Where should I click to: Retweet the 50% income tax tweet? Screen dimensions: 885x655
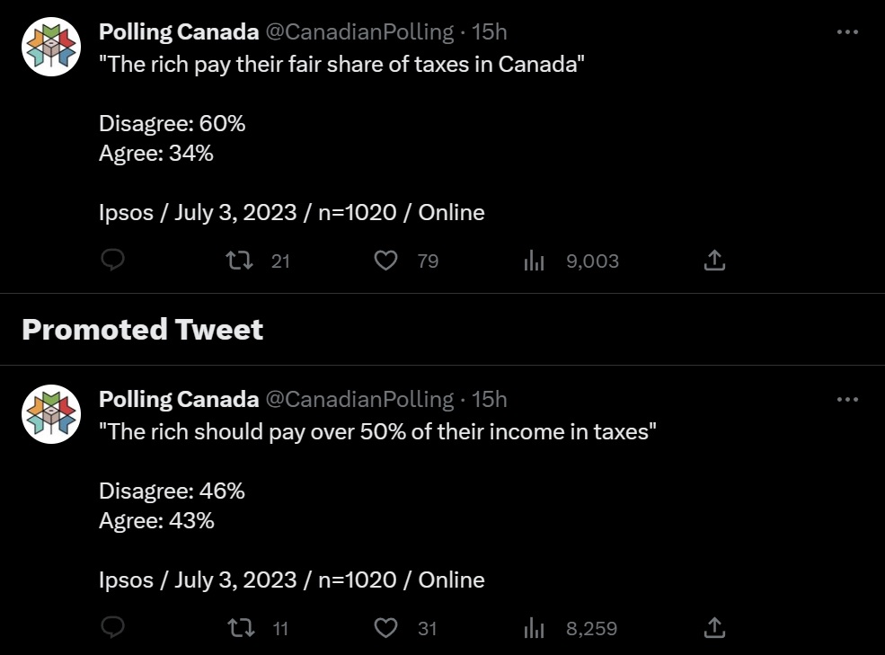click(238, 627)
